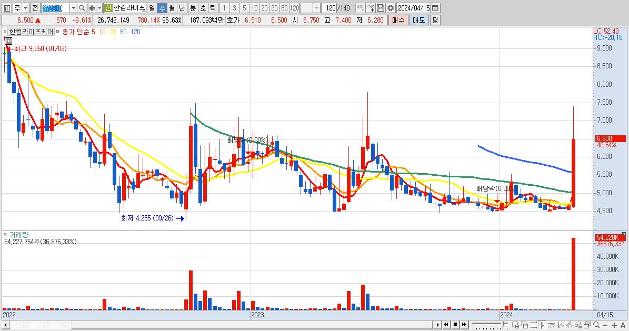Select weekly chart 주 period button

click(162, 8)
